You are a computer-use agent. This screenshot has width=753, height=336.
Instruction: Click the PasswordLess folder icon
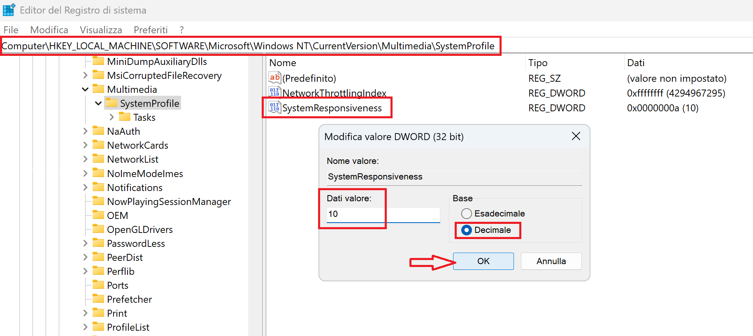(98, 243)
